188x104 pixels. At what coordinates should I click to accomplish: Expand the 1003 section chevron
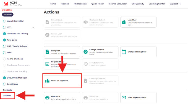coord(33,27)
